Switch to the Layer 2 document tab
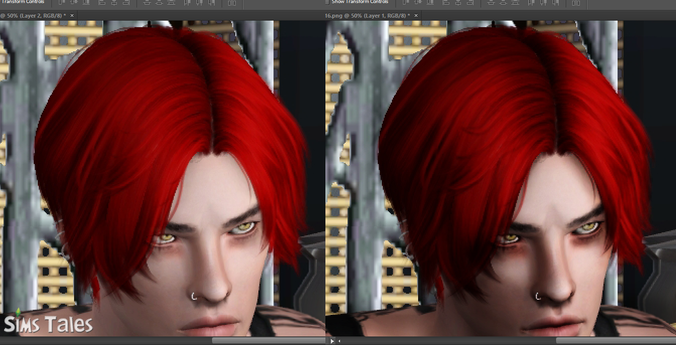Image resolution: width=676 pixels, height=345 pixels. (x=33, y=15)
